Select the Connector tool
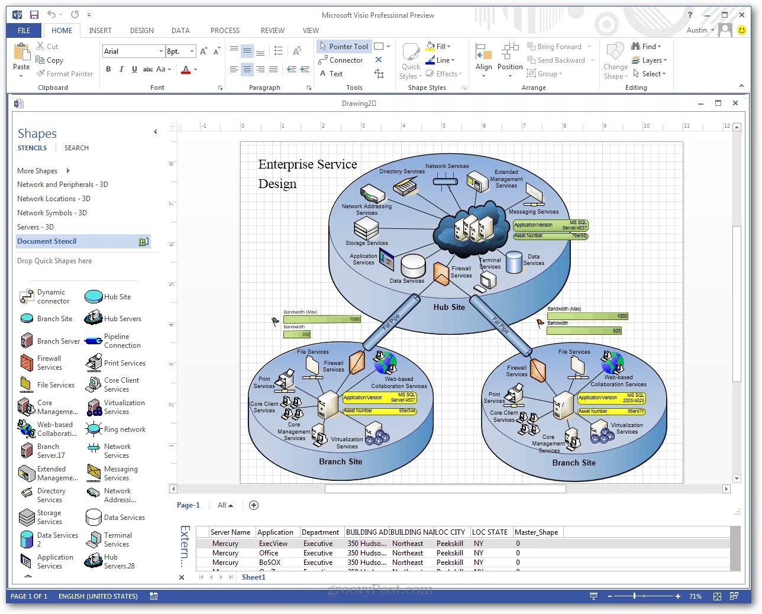The height and width of the screenshot is (614, 762). click(x=342, y=60)
